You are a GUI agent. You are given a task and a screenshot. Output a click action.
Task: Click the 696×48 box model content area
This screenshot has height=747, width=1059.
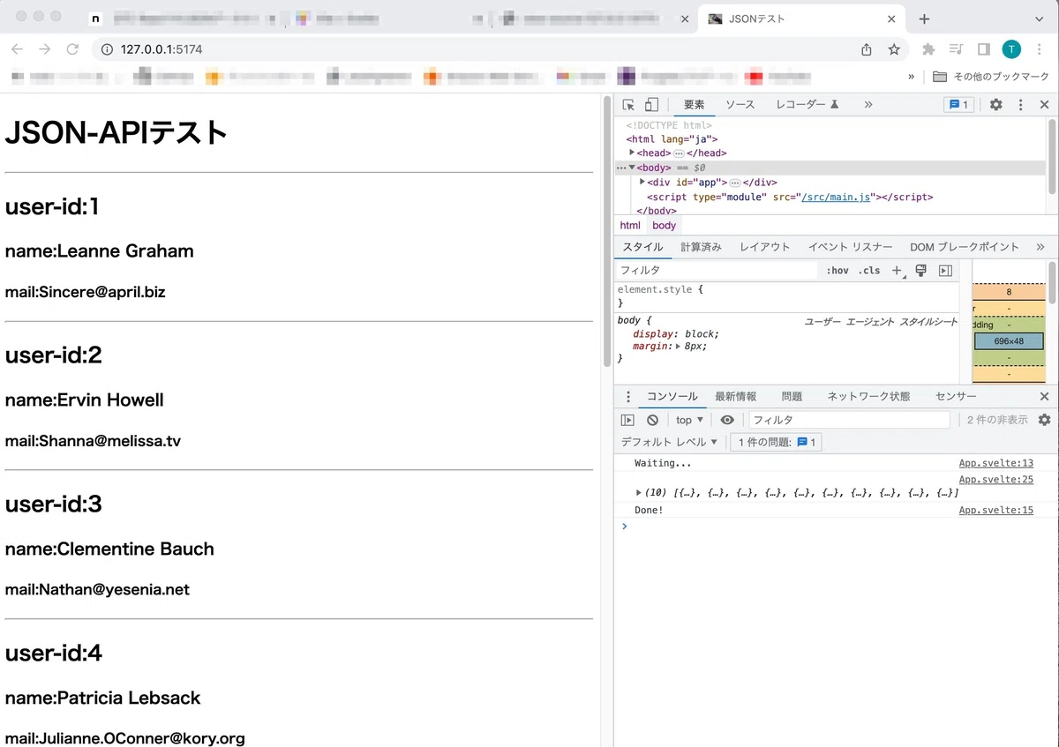click(1009, 340)
